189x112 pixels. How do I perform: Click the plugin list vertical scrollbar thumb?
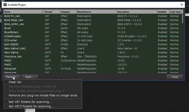(183, 19)
